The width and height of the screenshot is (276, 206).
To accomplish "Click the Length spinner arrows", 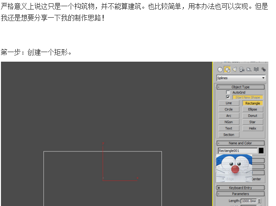I will (259, 201).
